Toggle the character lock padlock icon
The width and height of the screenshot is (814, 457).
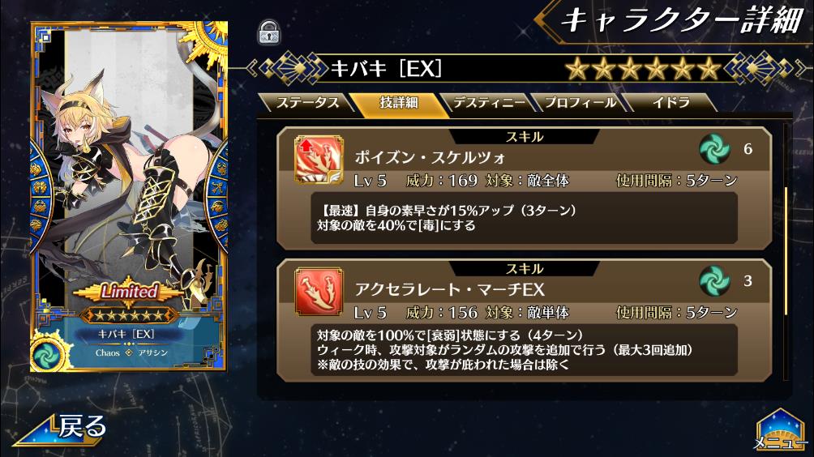[x=269, y=32]
